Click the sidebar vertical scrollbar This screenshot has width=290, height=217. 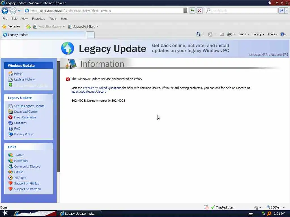(58, 117)
